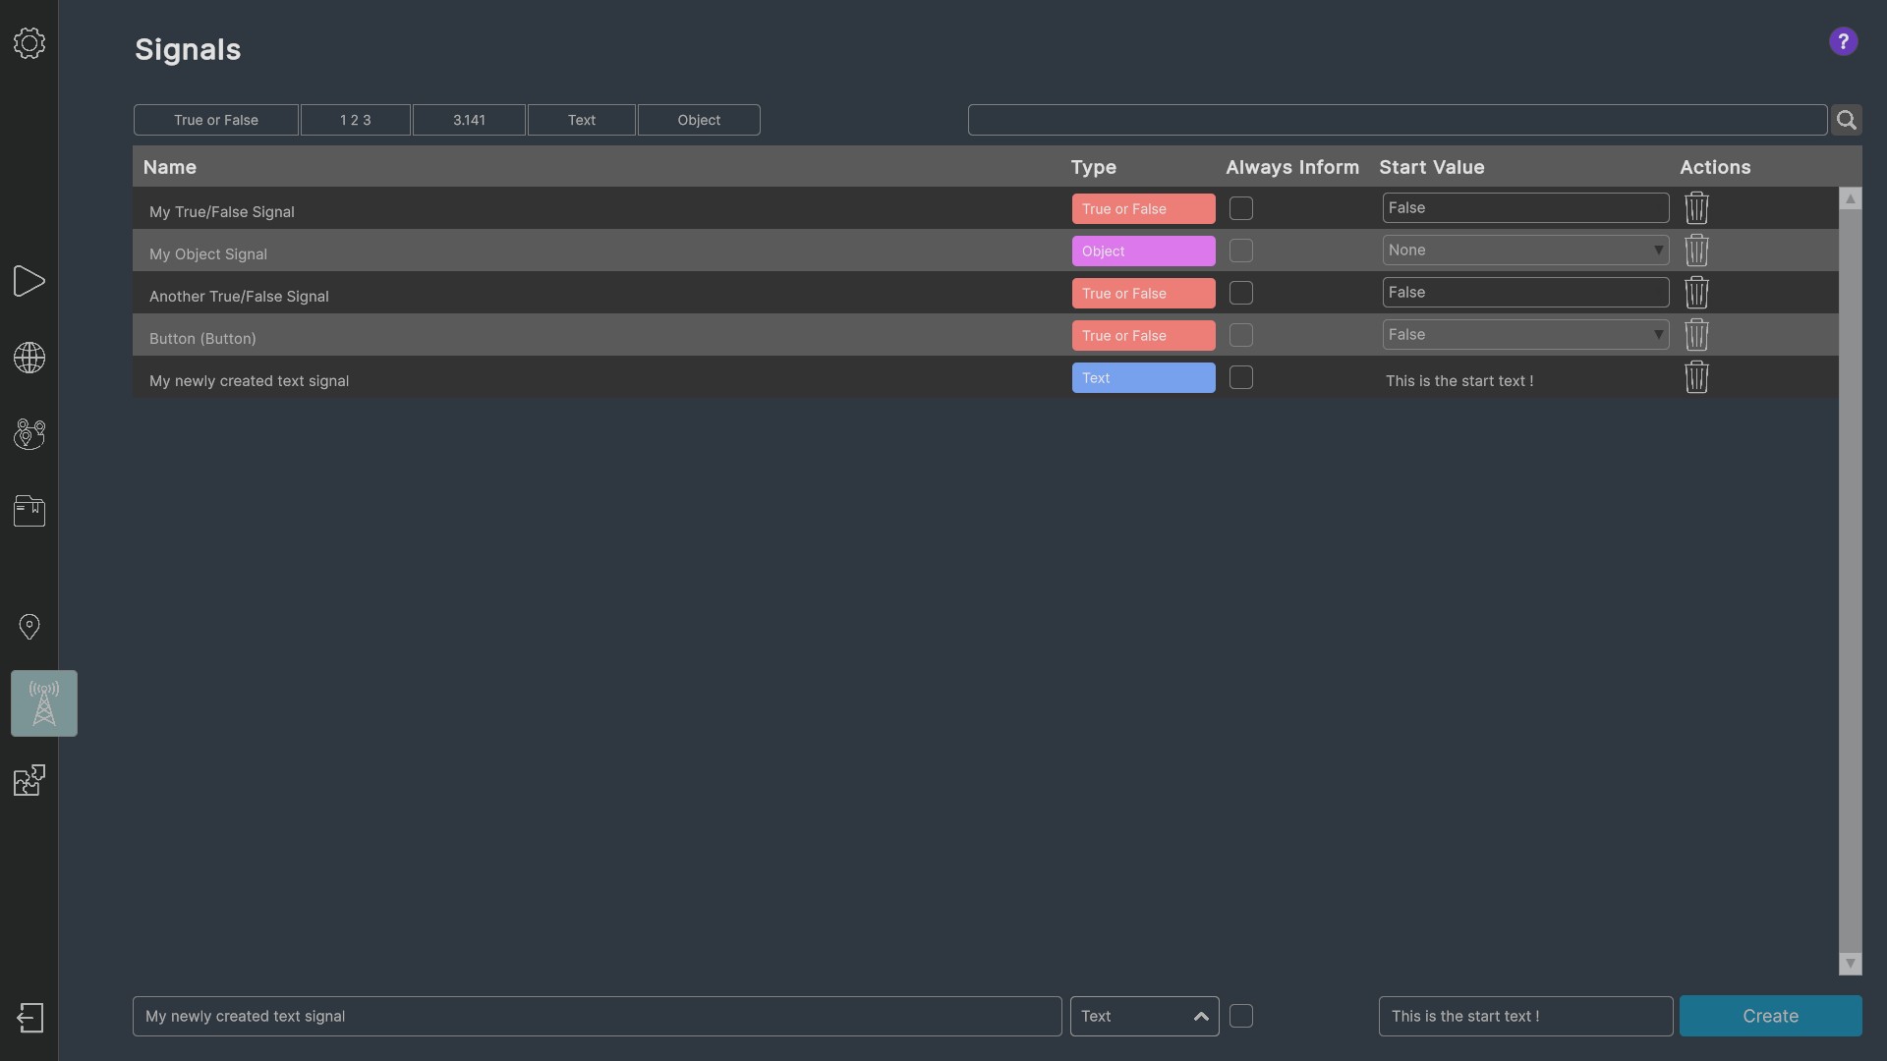The image size is (1887, 1061).
Task: Toggle Always Inform for My Object Signal
Action: [x=1241, y=251]
